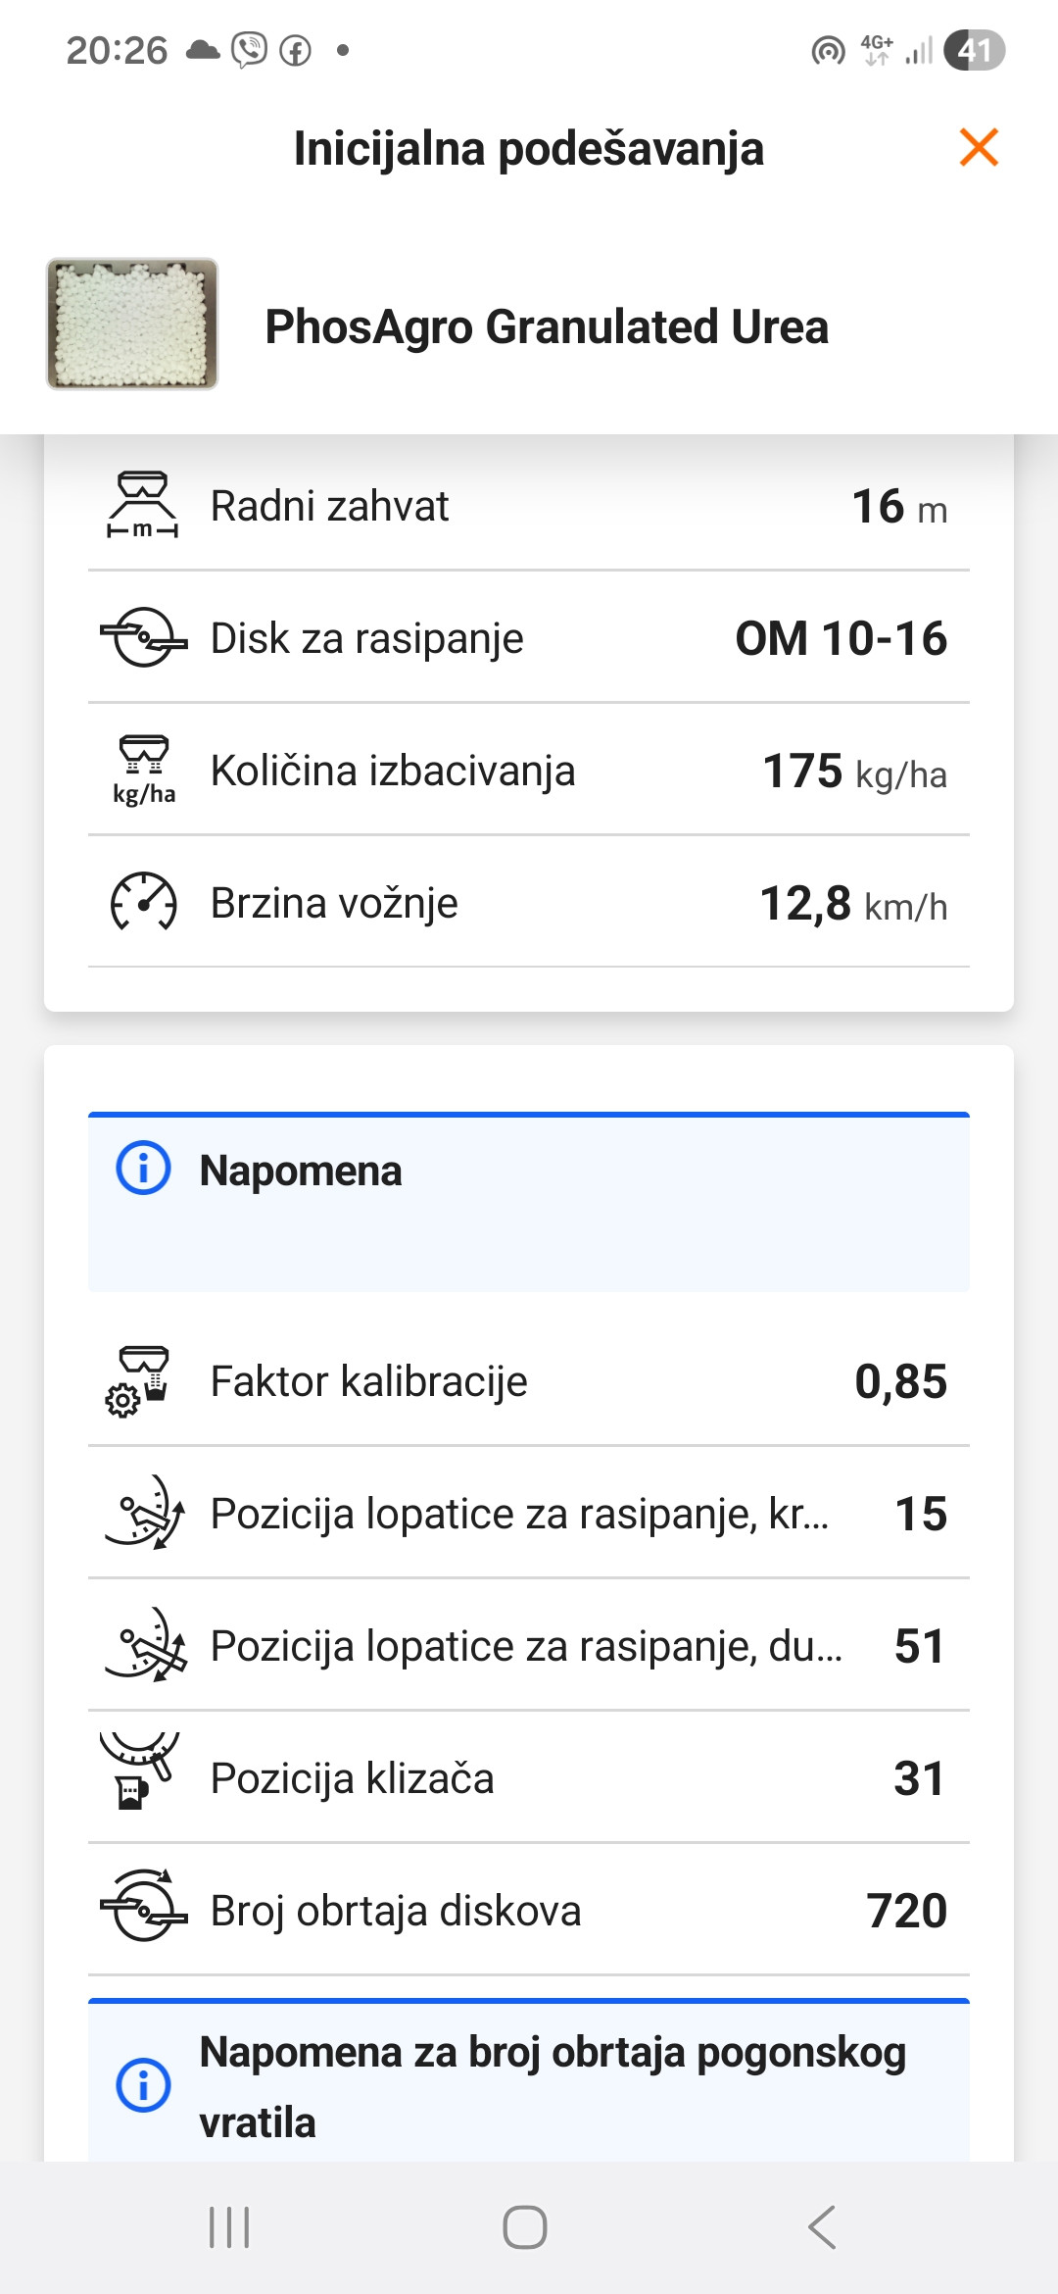Open the Napomena note box
This screenshot has width=1058, height=2294.
click(529, 1203)
